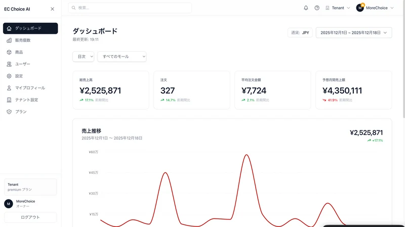
Task: Click the 最終更新: 19:11 text
Action: tap(86, 39)
